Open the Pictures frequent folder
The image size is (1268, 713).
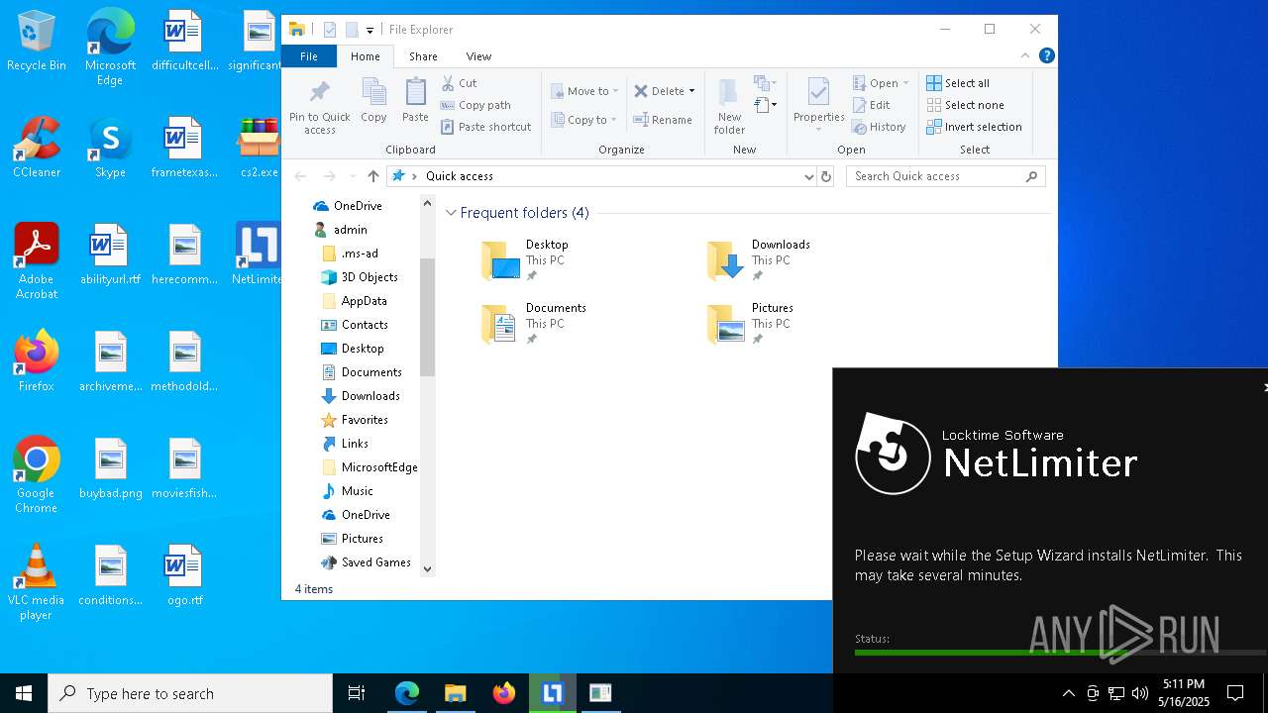(751, 324)
